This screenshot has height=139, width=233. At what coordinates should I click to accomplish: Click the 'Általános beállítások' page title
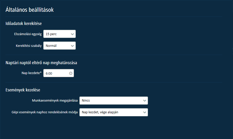pyautogui.click(x=29, y=10)
